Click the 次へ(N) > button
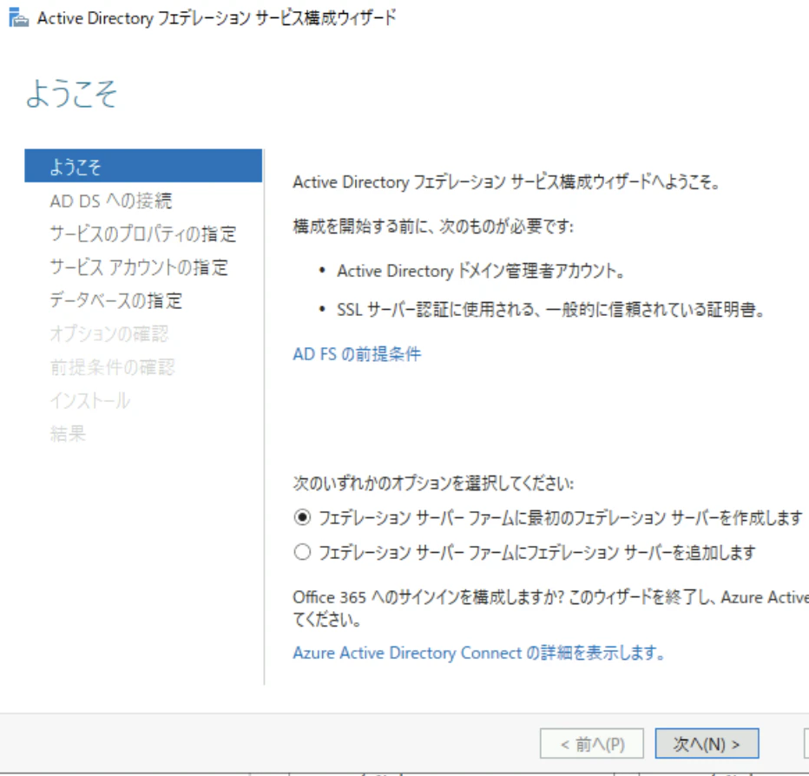 click(x=707, y=744)
